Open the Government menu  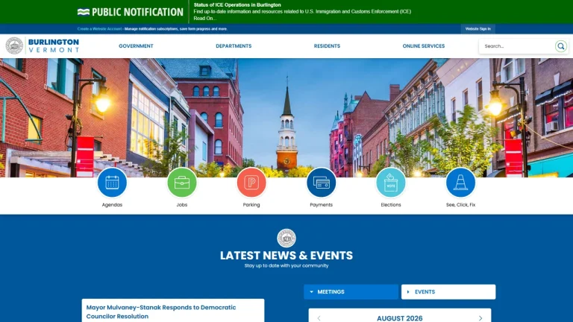pos(136,46)
